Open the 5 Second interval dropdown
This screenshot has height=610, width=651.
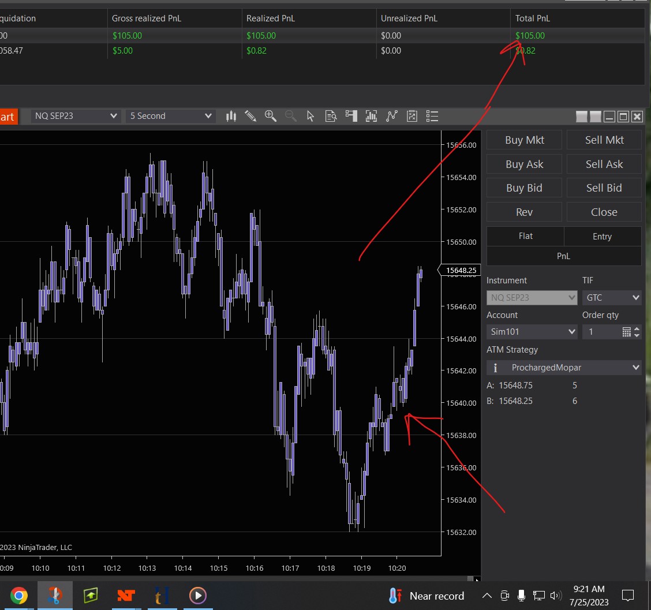point(171,116)
